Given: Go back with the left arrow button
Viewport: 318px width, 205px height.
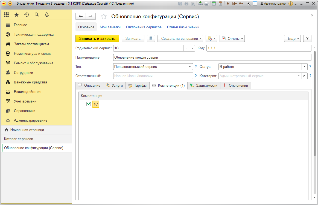Looking at the screenshot, I should (x=81, y=16).
